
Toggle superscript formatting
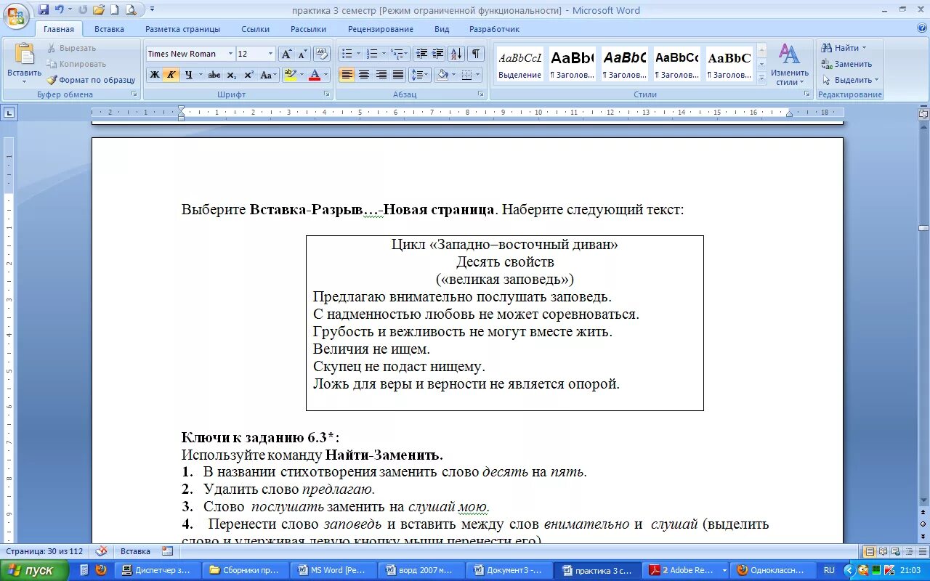pyautogui.click(x=248, y=75)
